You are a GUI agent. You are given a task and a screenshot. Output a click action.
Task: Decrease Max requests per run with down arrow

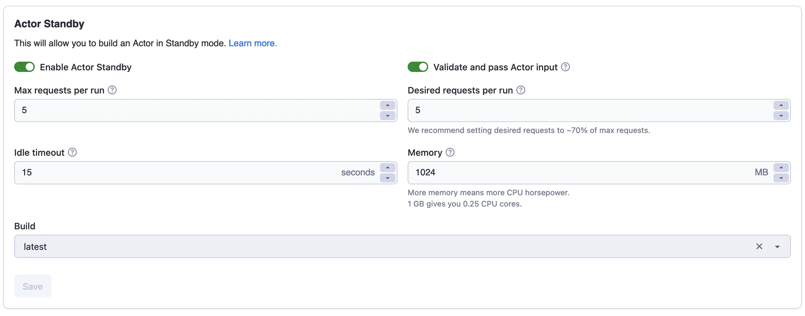(x=387, y=116)
